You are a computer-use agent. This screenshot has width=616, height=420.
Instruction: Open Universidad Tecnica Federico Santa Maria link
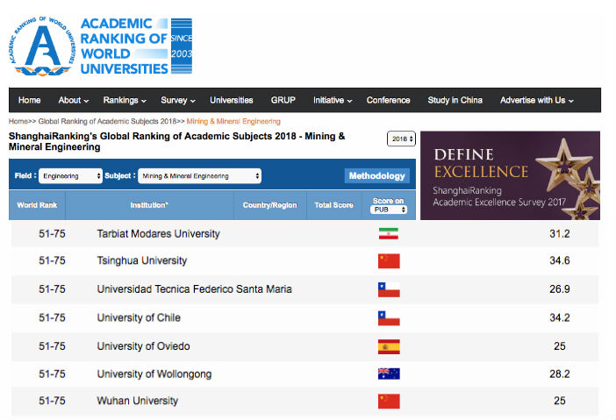coord(195,289)
